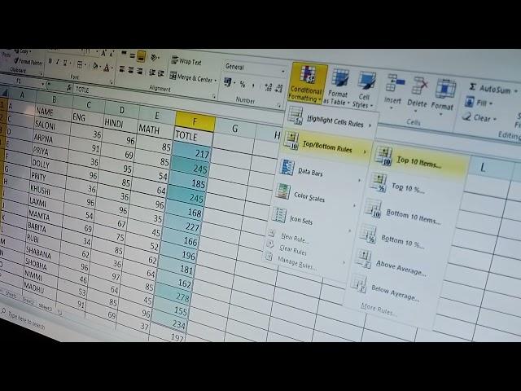Click the Insert Function fx icon
The width and height of the screenshot is (521, 391).
[x=68, y=88]
